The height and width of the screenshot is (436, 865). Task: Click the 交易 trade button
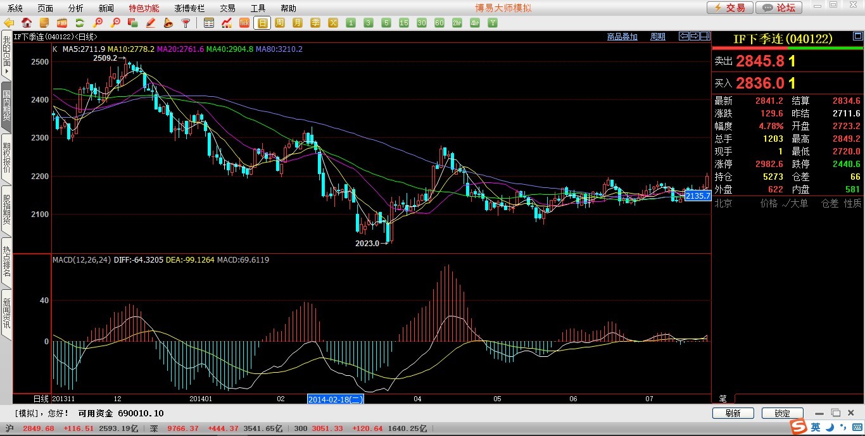coord(730,8)
